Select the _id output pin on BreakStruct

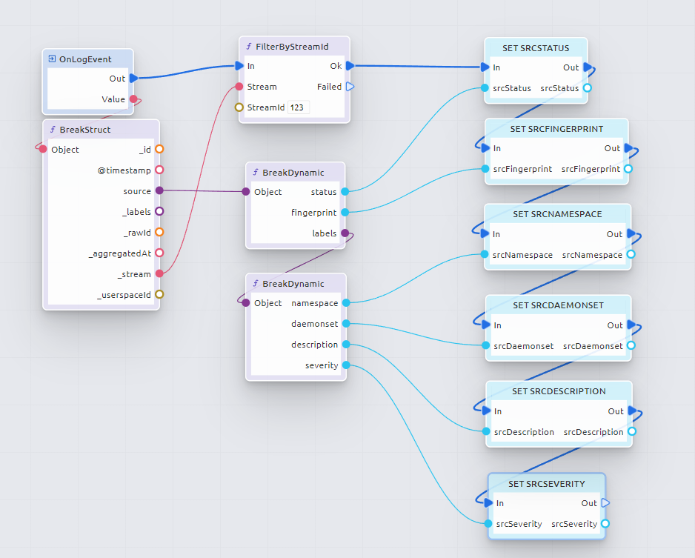(x=159, y=149)
